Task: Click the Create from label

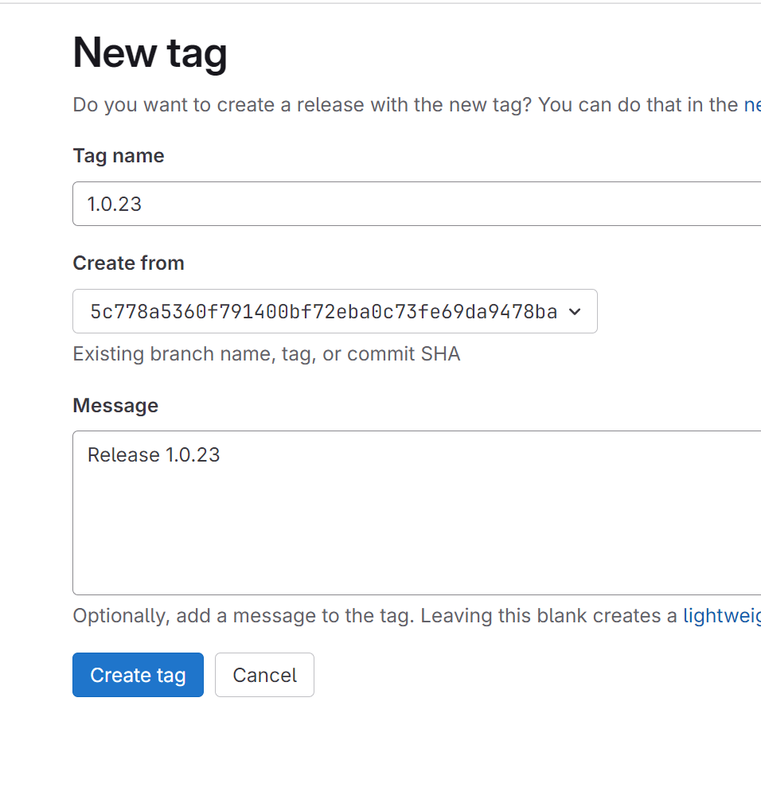Action: [128, 263]
